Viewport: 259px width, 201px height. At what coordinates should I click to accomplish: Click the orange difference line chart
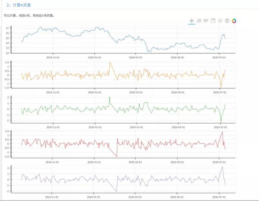pyautogui.click(x=123, y=75)
